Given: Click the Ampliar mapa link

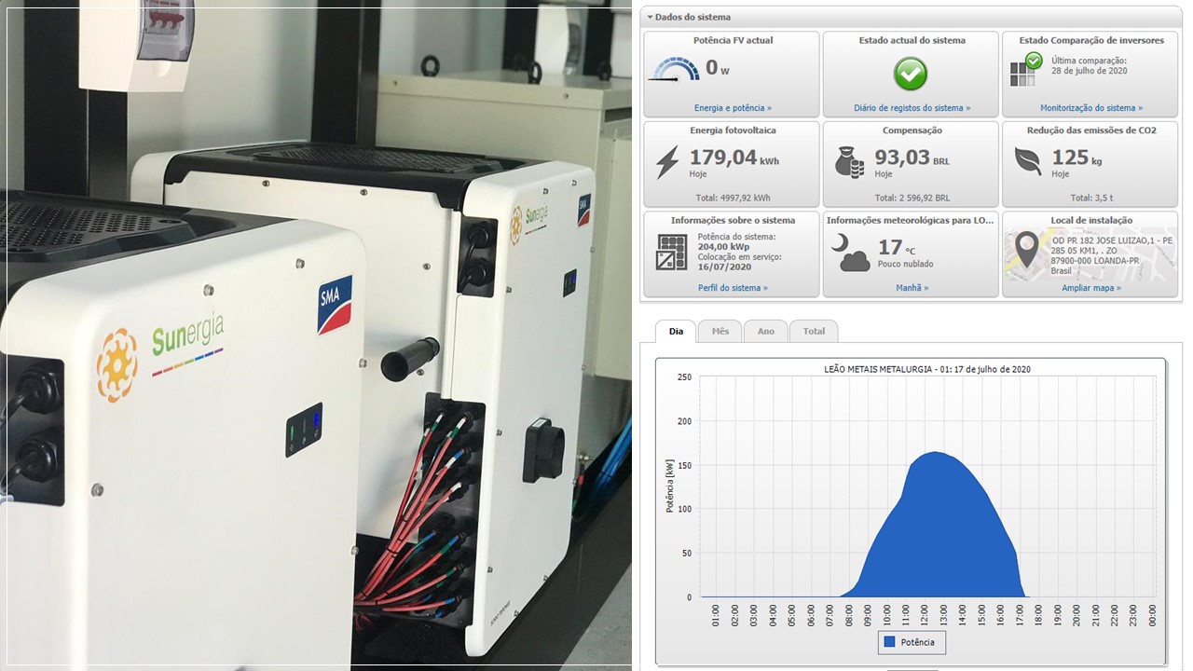Looking at the screenshot, I should 1090,288.
